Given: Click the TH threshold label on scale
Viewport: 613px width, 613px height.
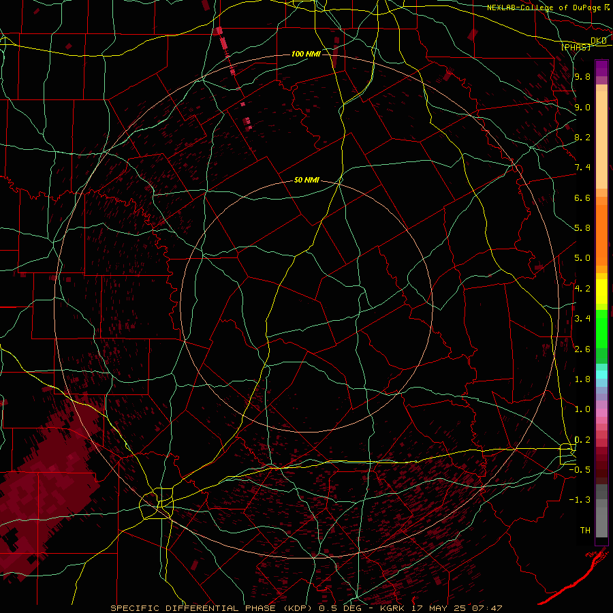Looking at the screenshot, I should click(585, 531).
